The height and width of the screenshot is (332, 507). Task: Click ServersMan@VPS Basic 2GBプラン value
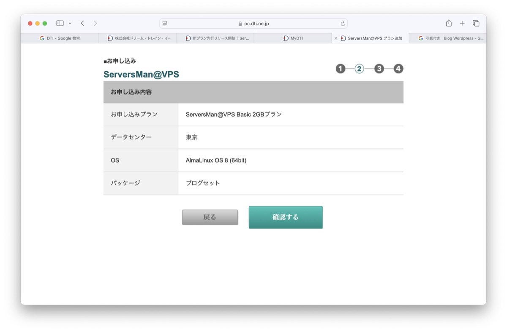coord(234,114)
